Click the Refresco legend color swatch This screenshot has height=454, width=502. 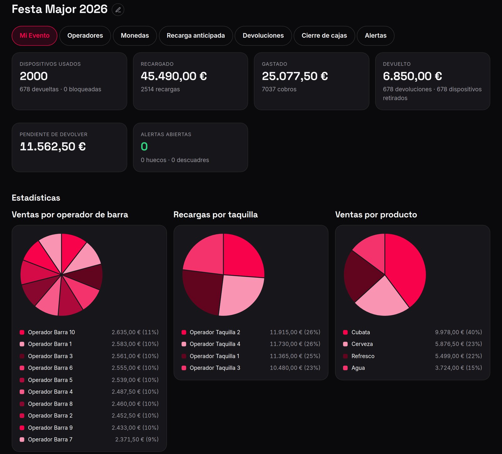coord(345,356)
